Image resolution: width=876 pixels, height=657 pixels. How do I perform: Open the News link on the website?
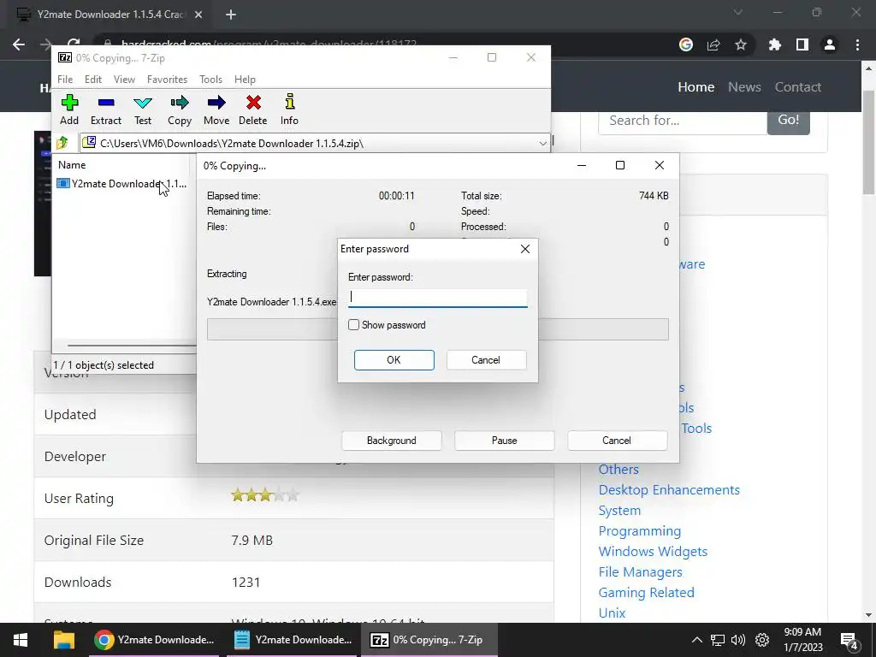[x=744, y=87]
